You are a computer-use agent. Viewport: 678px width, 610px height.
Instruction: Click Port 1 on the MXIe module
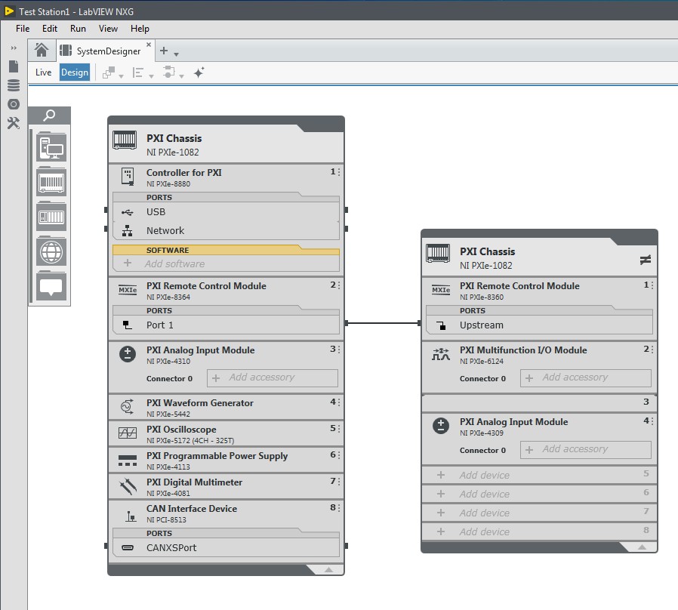(226, 325)
